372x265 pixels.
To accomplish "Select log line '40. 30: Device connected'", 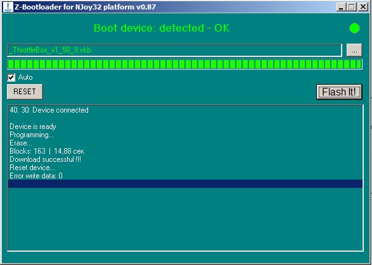I will [49, 110].
